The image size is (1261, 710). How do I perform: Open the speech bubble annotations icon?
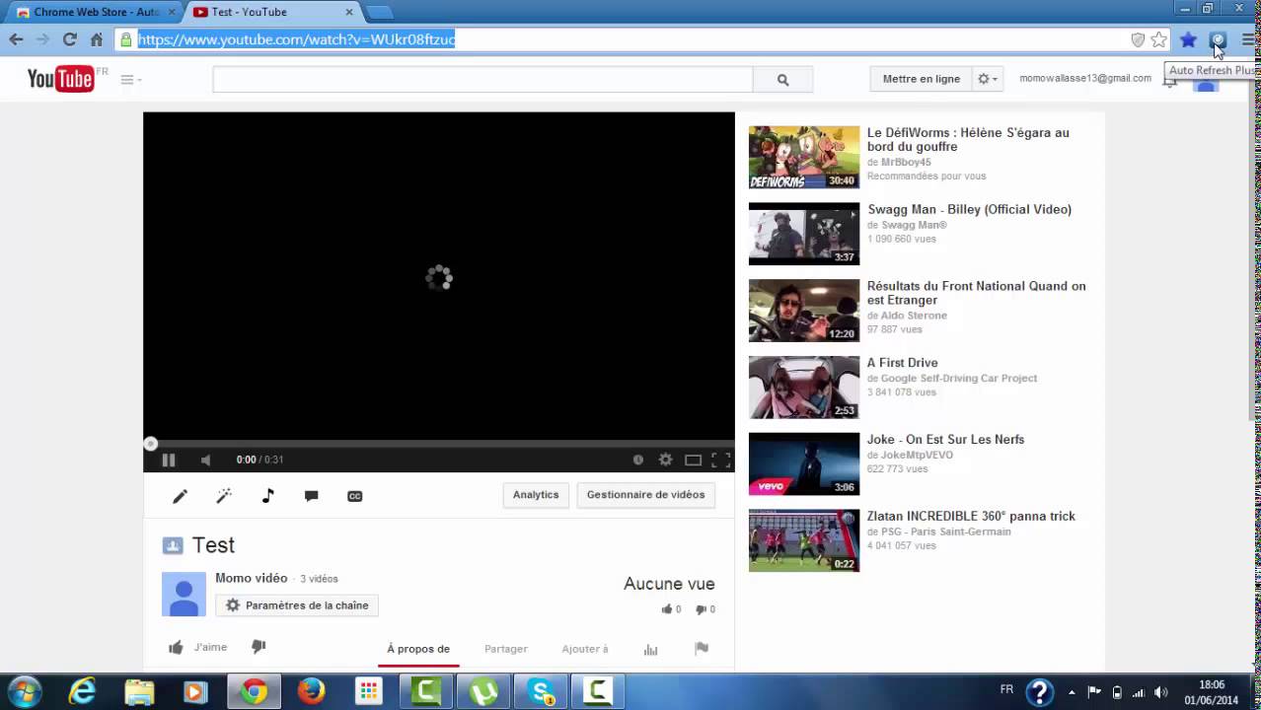coord(311,496)
